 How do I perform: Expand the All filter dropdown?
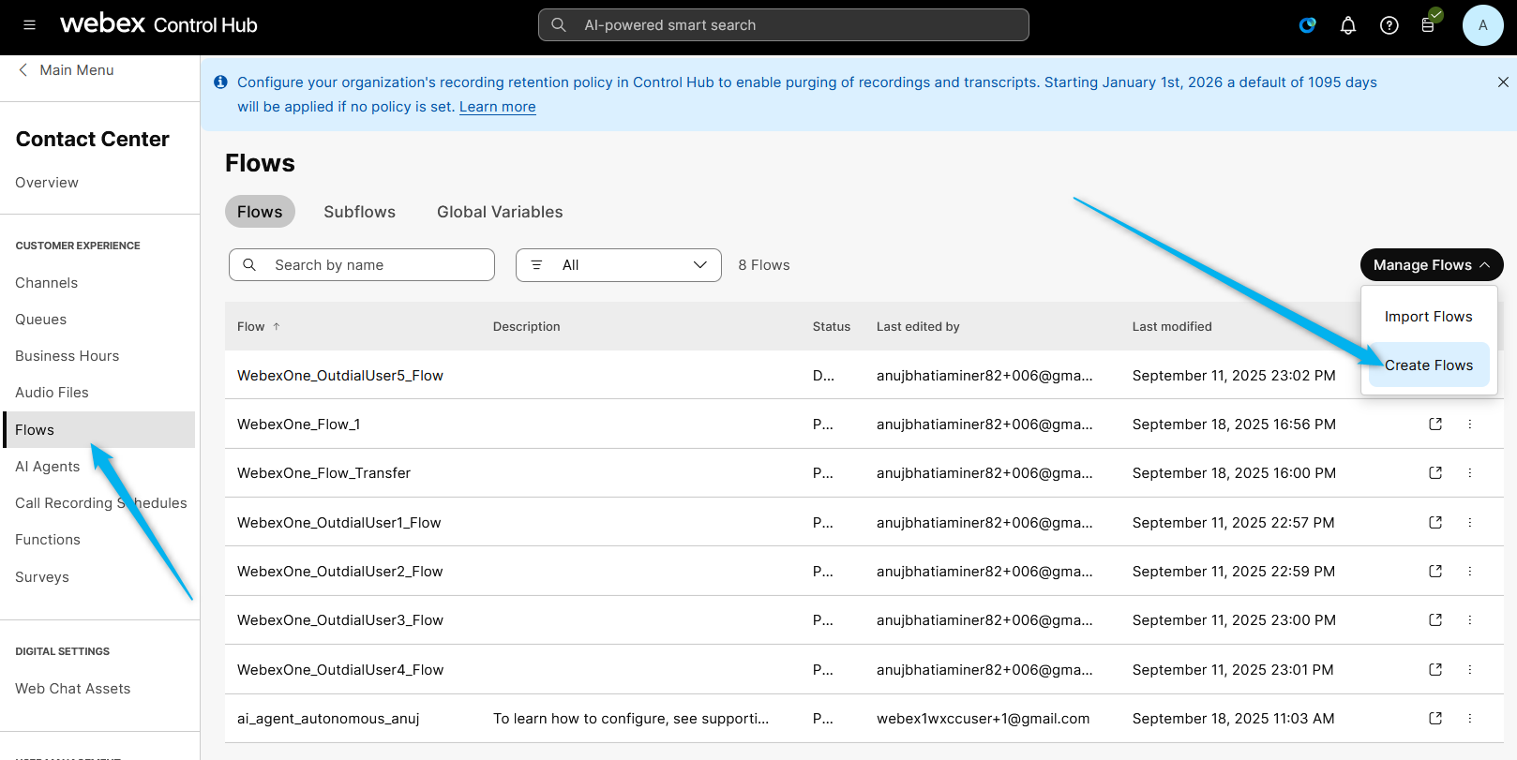pos(618,265)
